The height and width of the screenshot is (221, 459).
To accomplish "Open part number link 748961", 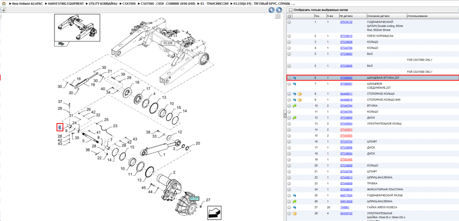I will (x=345, y=207).
